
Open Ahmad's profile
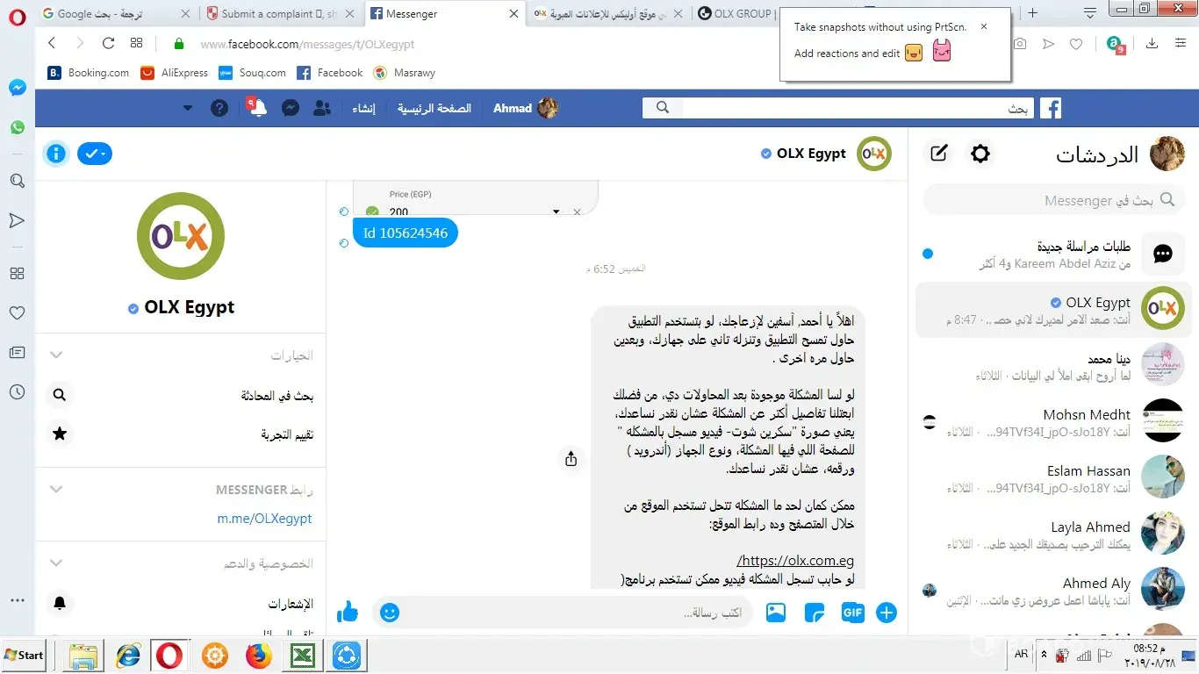click(x=525, y=108)
